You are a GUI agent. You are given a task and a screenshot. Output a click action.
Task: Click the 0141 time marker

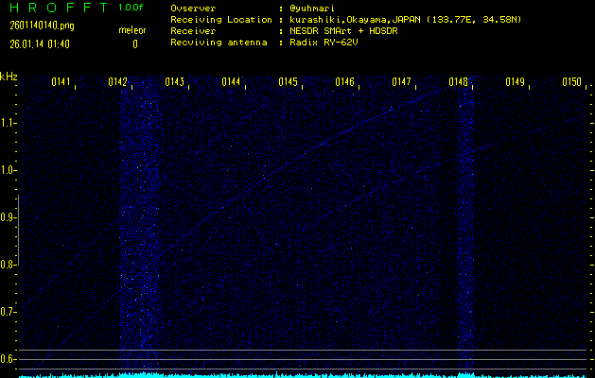click(61, 82)
